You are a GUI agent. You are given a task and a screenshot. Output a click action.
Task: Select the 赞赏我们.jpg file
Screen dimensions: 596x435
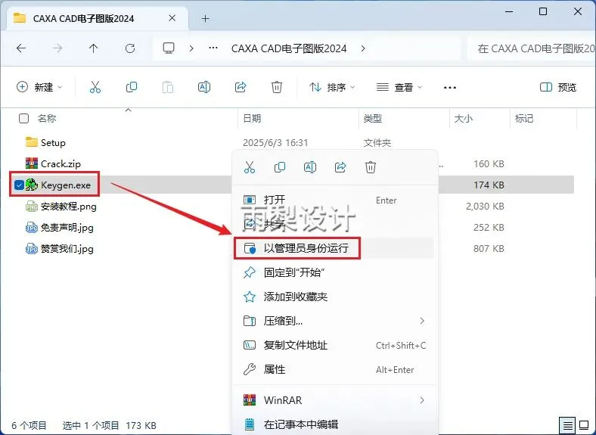tap(59, 249)
